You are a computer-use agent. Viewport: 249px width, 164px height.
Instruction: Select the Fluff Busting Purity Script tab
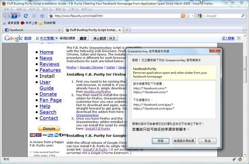93,30
